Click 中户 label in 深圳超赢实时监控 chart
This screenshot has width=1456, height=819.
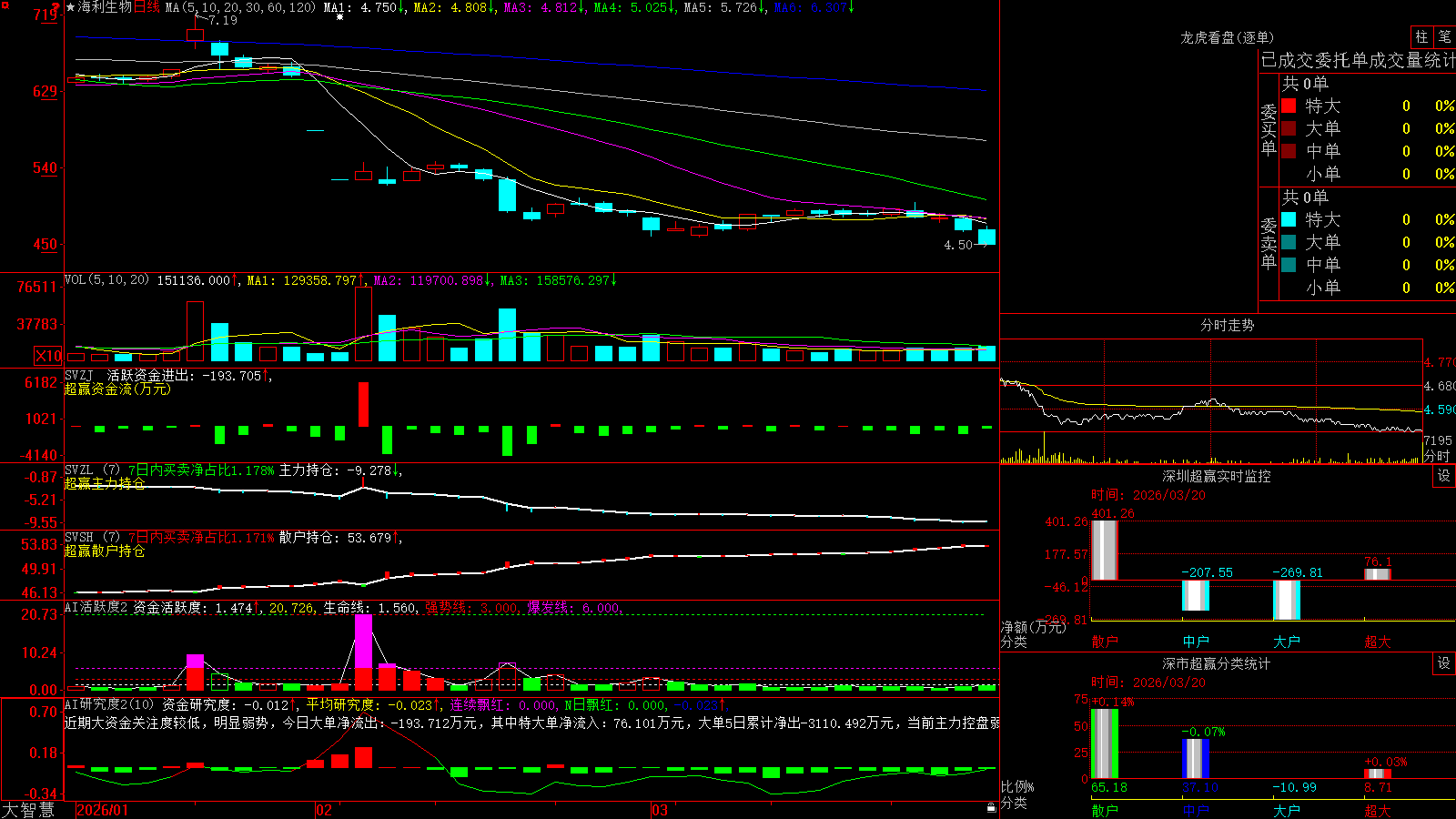pos(1196,642)
